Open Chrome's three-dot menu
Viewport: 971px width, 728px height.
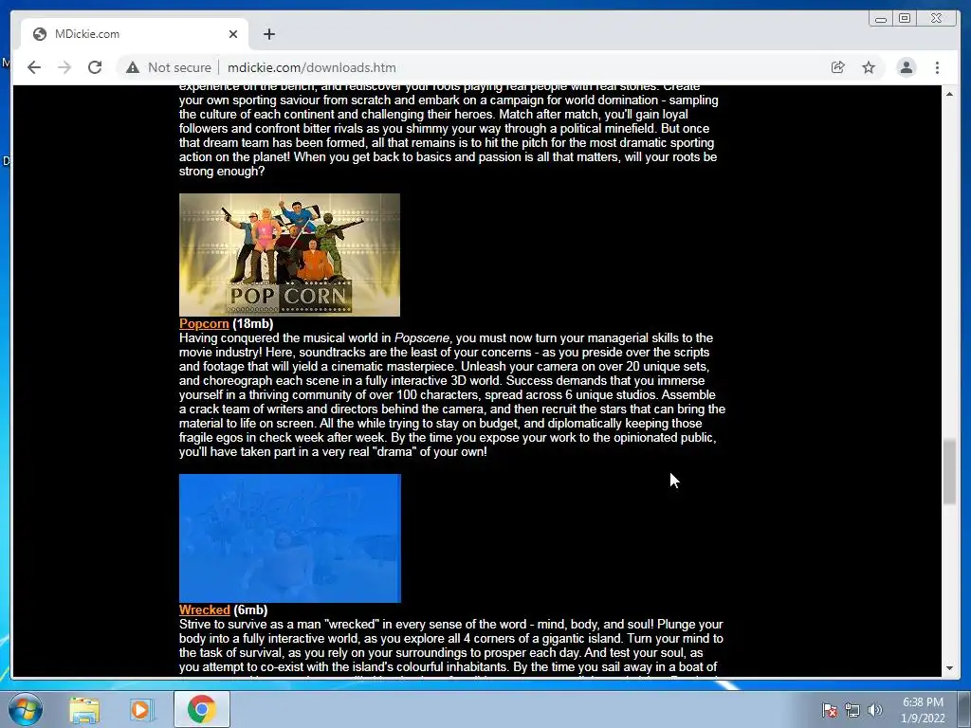tap(937, 67)
